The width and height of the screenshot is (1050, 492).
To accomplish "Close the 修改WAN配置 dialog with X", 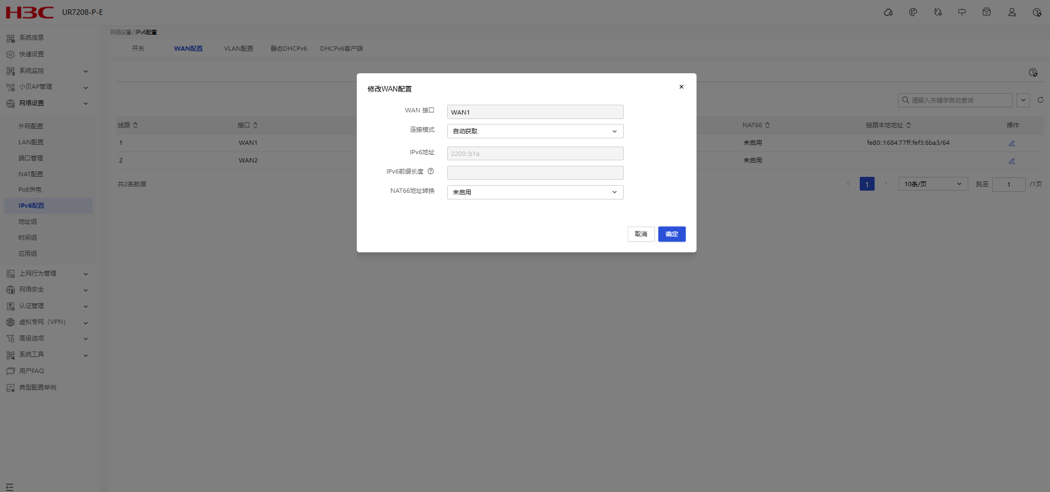I will point(681,87).
